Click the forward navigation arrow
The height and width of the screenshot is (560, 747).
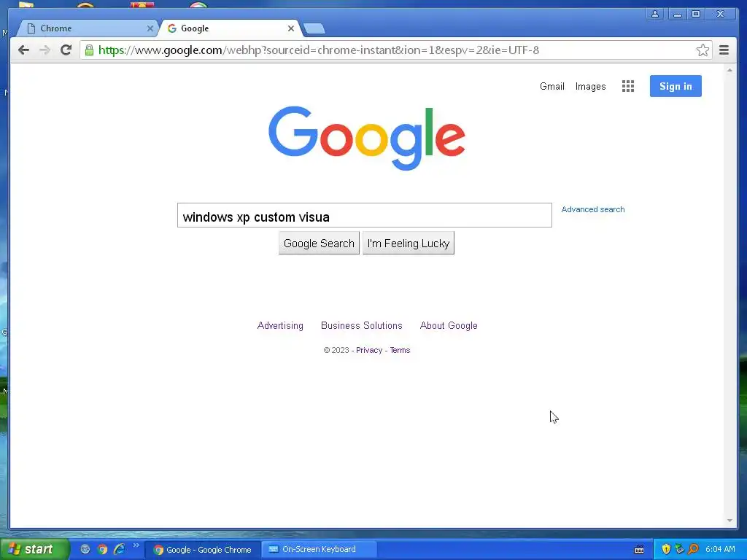pyautogui.click(x=44, y=50)
